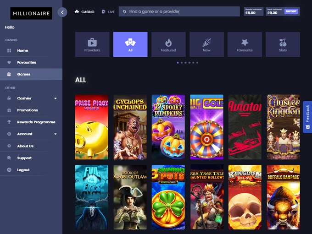Screen dimensions: 312x234
Task: Open the New games category
Action: tap(206, 44)
